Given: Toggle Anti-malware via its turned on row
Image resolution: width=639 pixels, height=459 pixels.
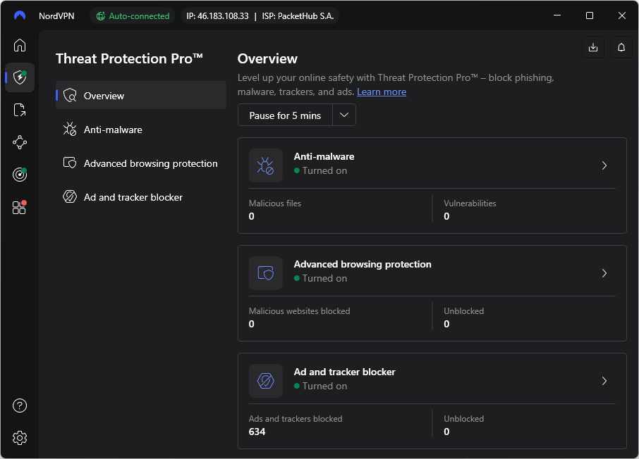Looking at the screenshot, I should [321, 170].
